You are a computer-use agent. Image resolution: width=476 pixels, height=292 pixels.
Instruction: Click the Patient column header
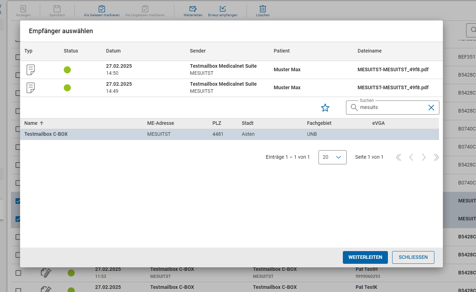click(282, 51)
